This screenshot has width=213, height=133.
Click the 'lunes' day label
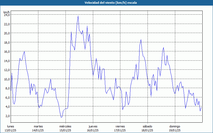point(11,126)
